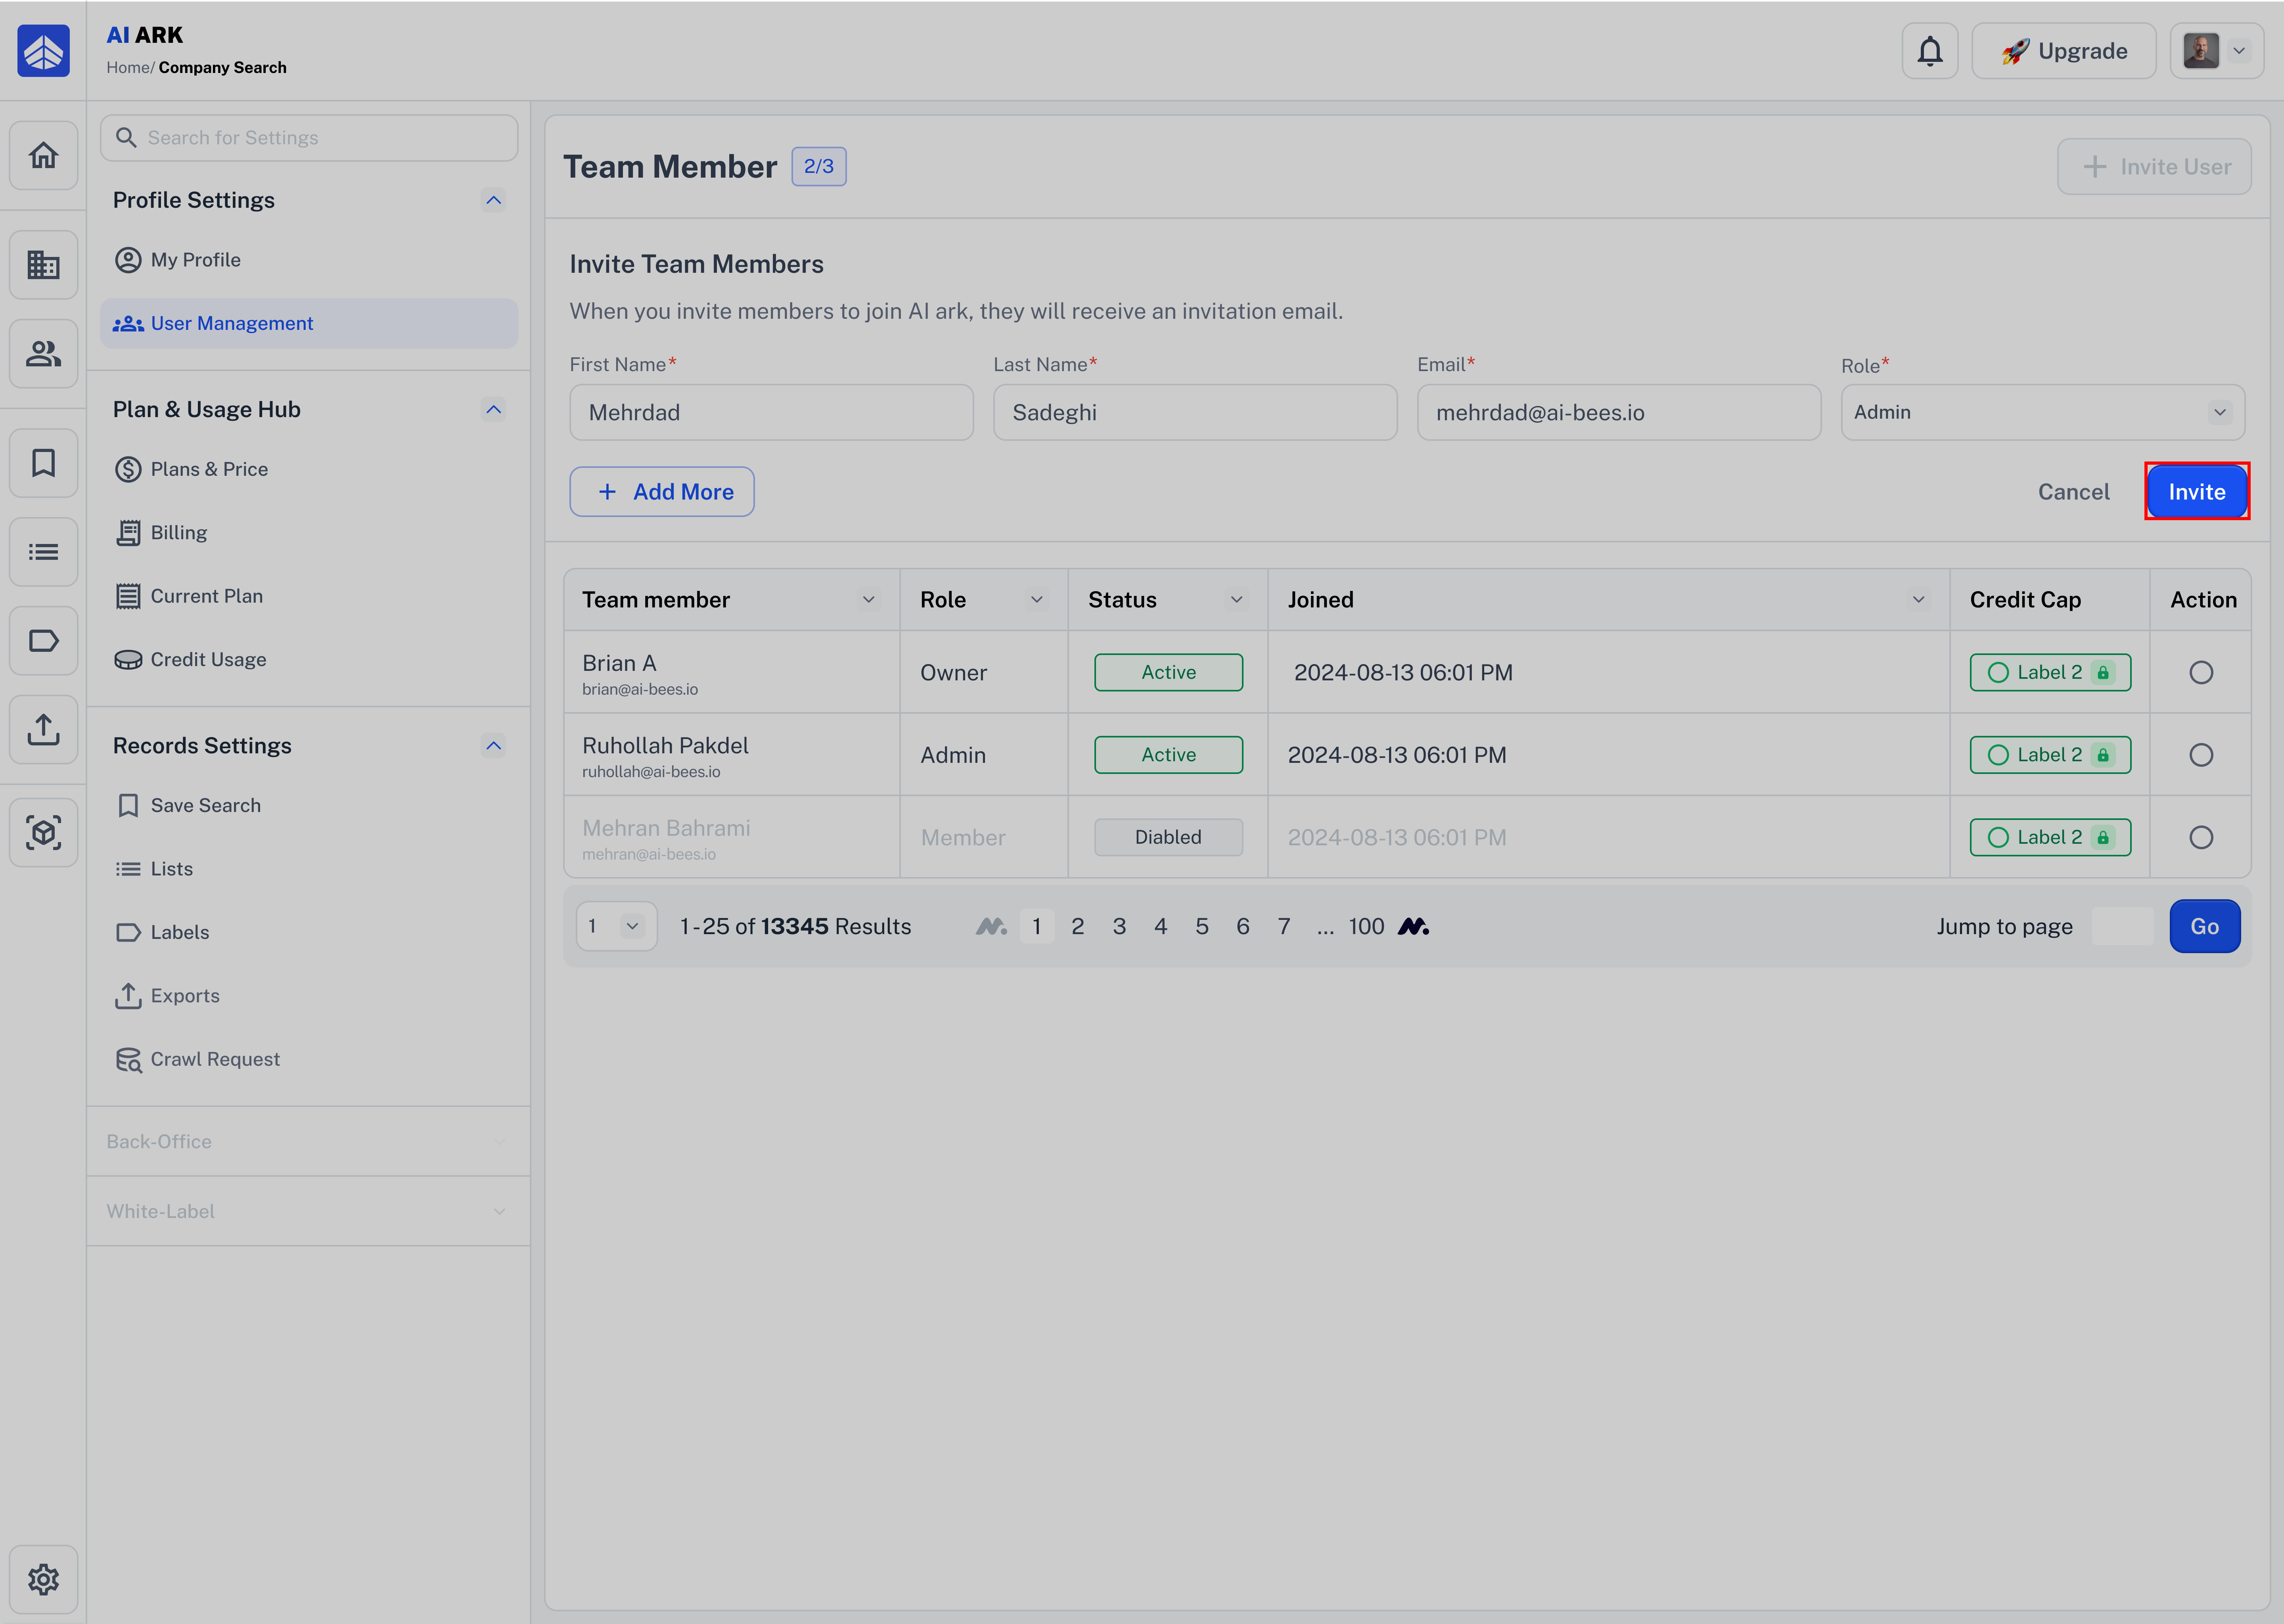Open Billing page
The image size is (2284, 1624).
(309, 533)
